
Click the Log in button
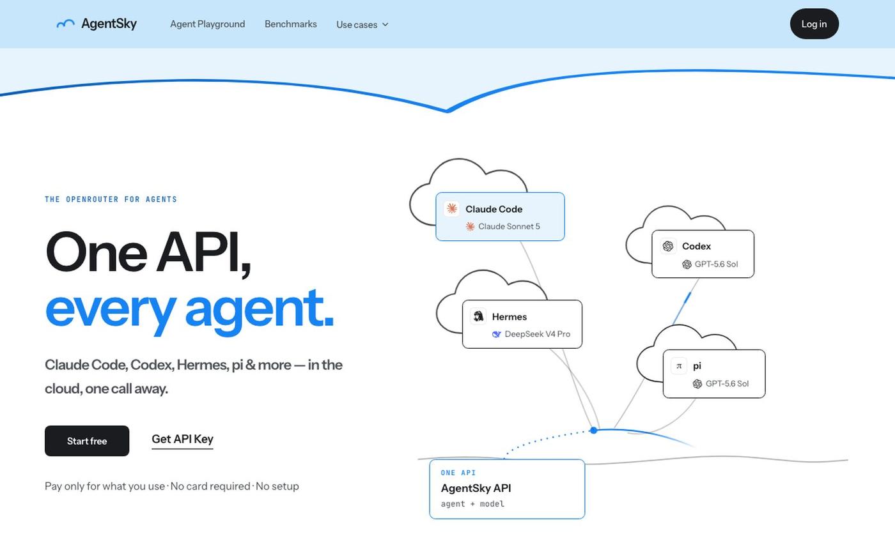tap(814, 24)
